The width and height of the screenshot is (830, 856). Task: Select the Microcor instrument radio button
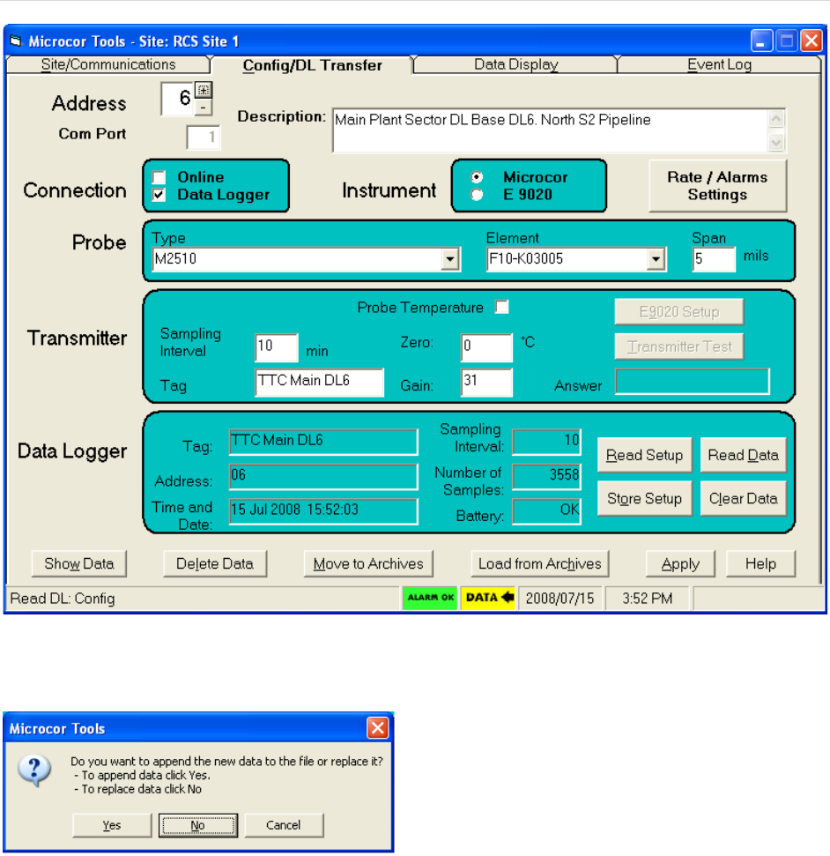pyautogui.click(x=477, y=177)
